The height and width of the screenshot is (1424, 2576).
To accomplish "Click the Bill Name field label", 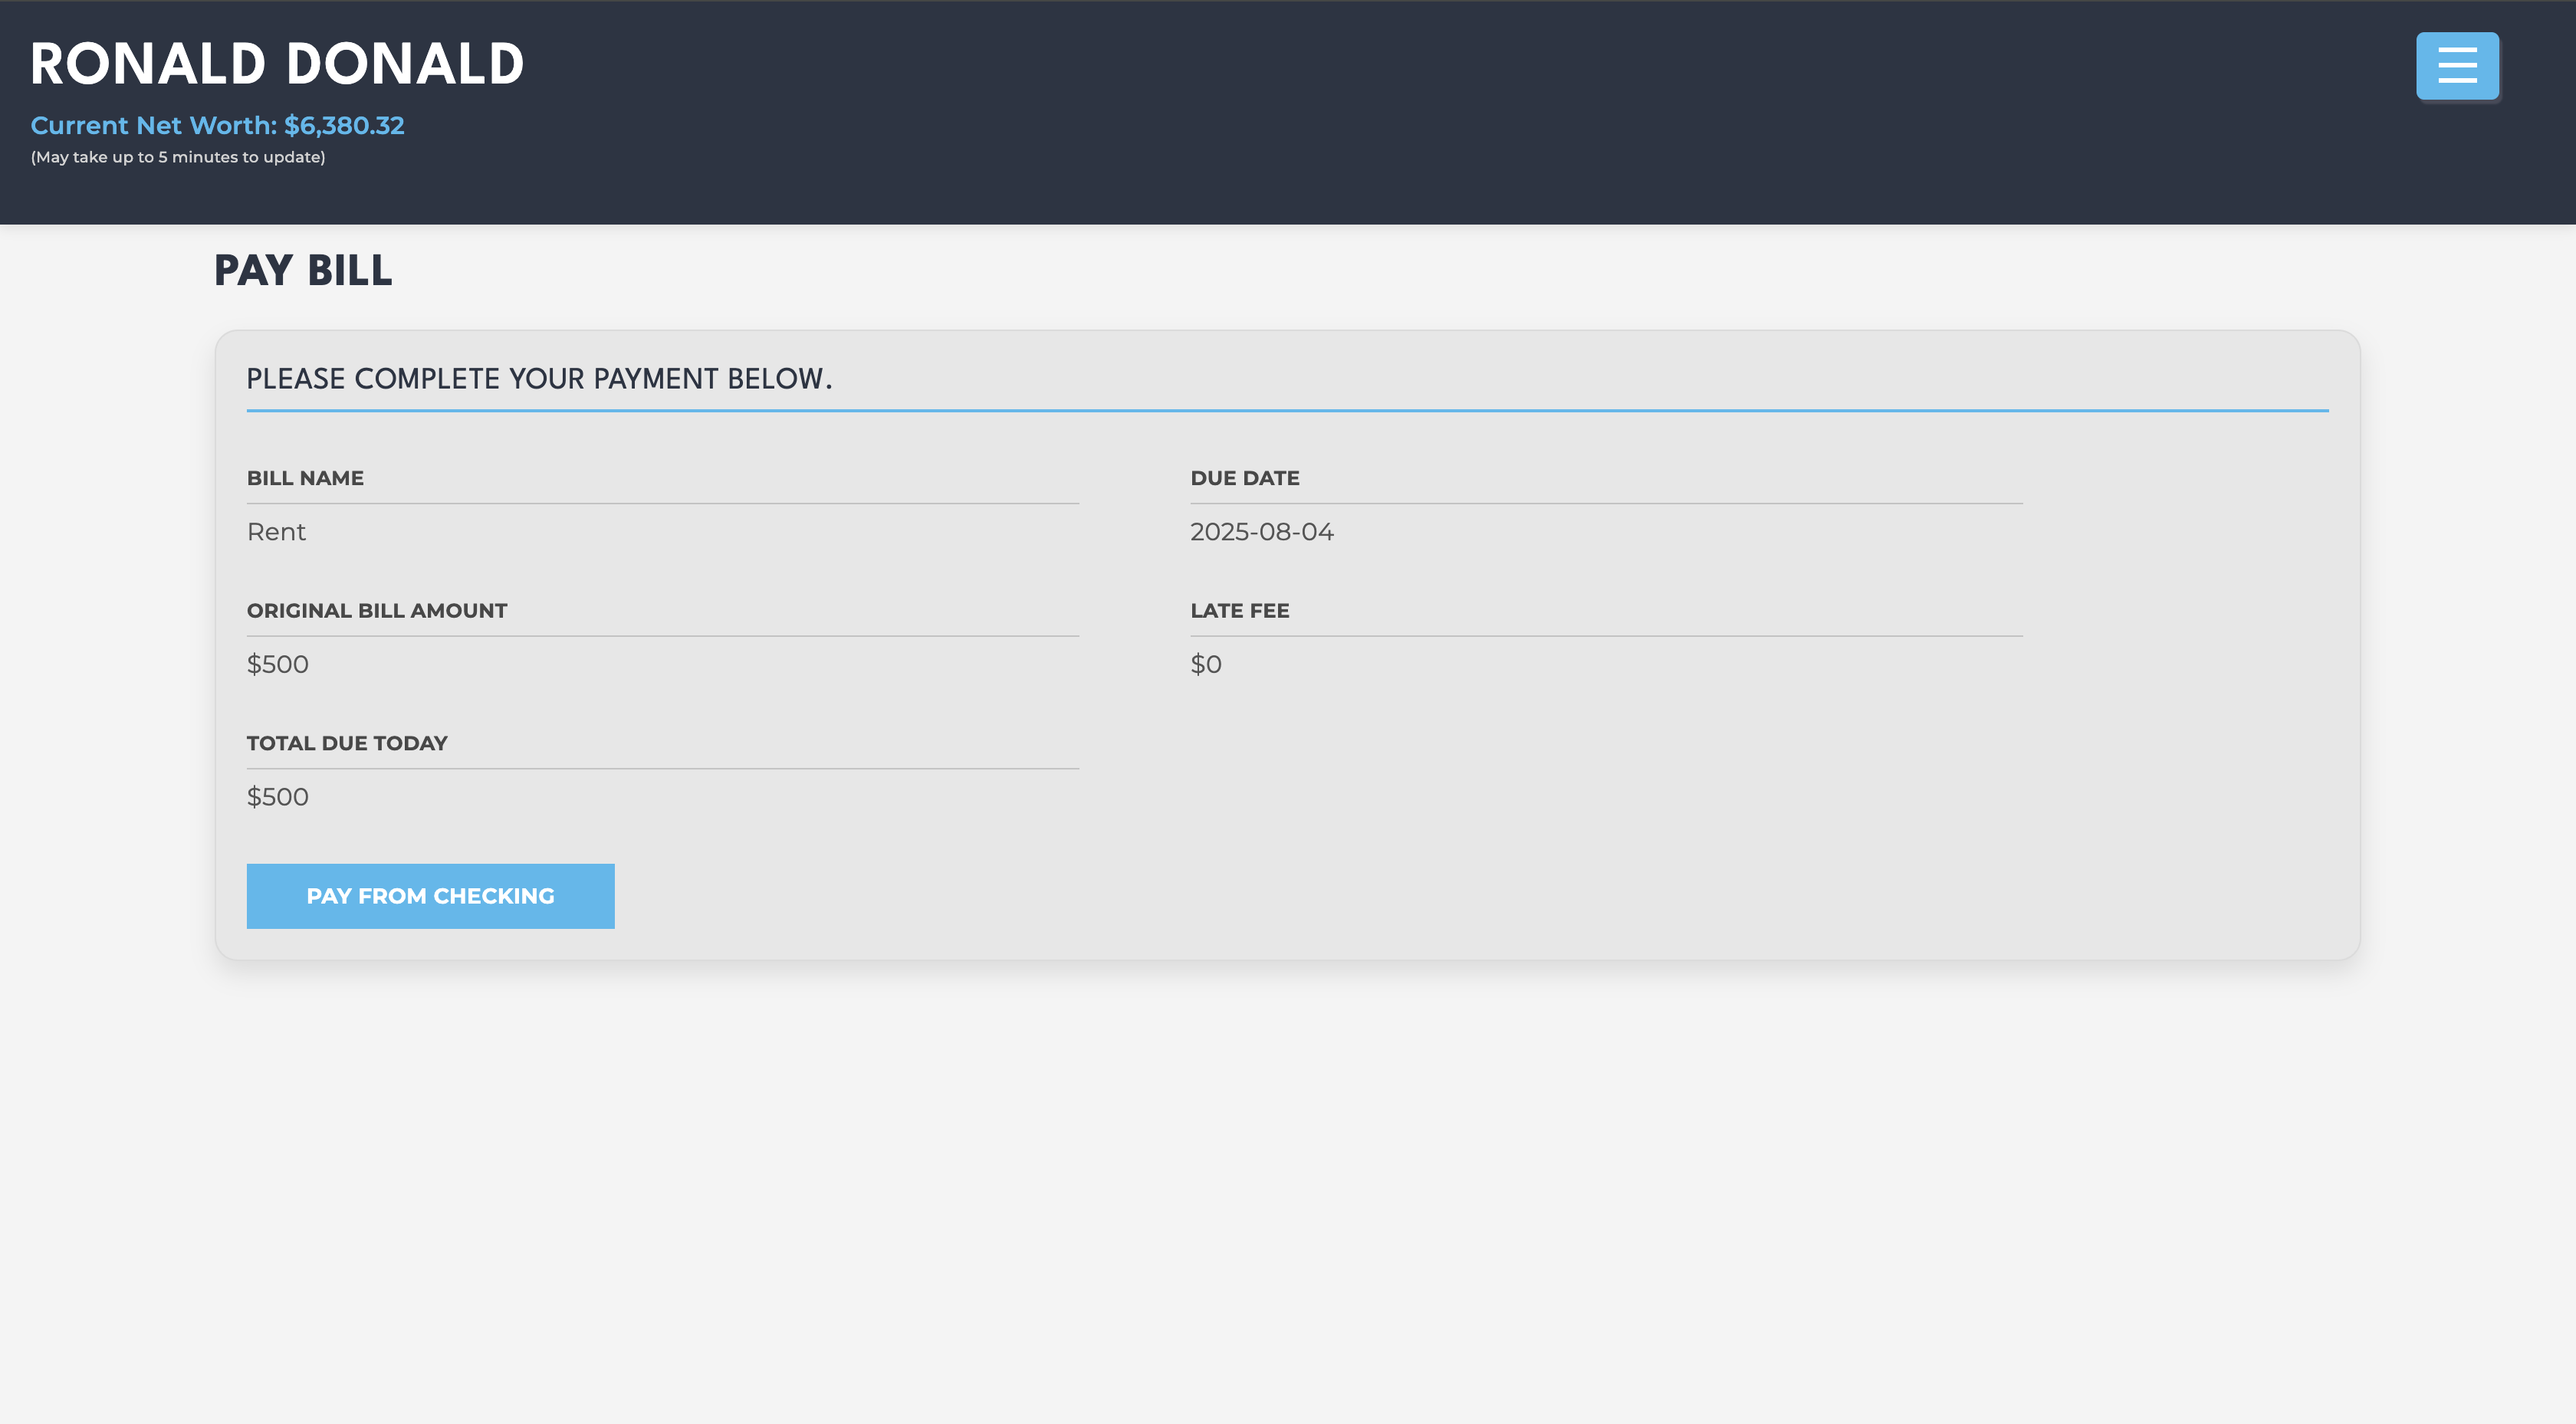I will pos(305,478).
